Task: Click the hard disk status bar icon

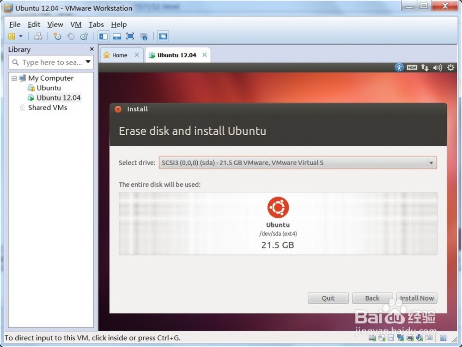Action: pos(372,338)
